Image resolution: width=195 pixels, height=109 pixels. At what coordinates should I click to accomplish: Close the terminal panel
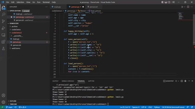192,81
